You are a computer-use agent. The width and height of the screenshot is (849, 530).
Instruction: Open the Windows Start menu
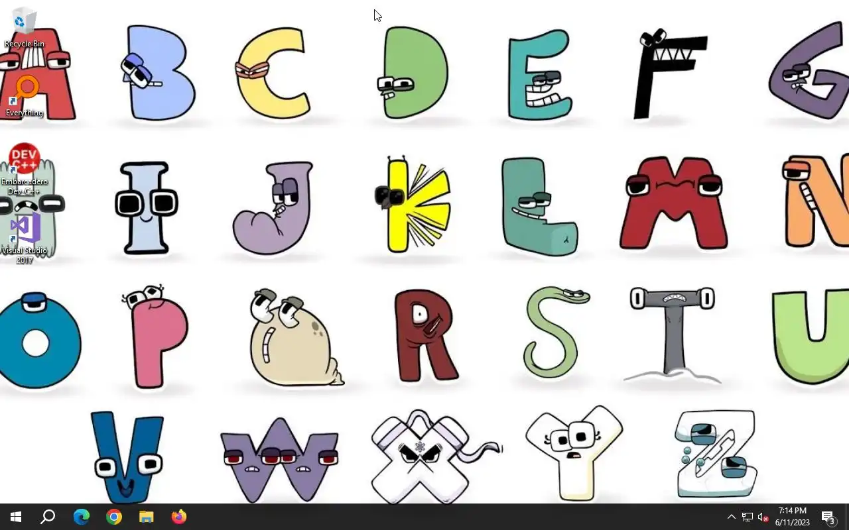tap(16, 517)
